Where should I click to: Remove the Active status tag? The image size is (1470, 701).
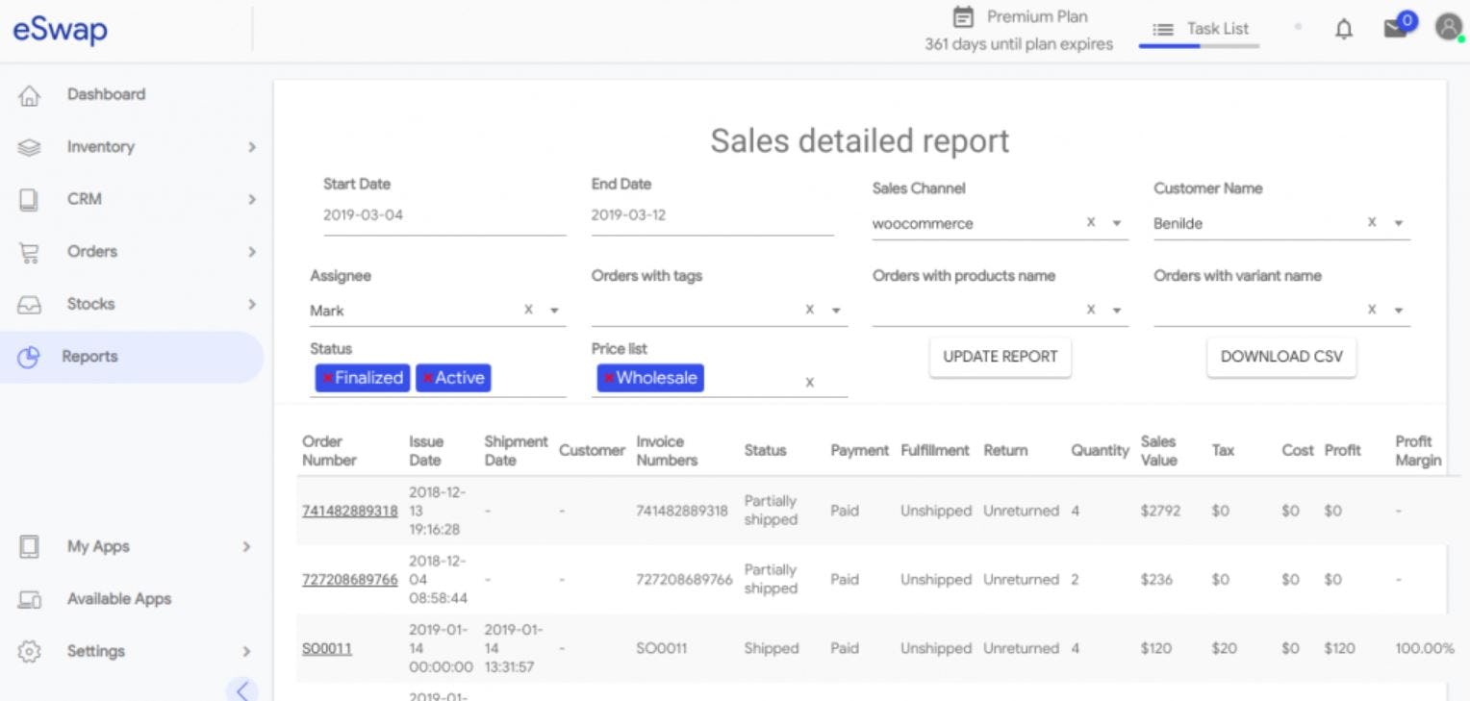[x=427, y=379]
